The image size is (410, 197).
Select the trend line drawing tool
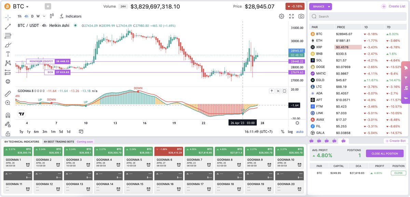coord(8,27)
